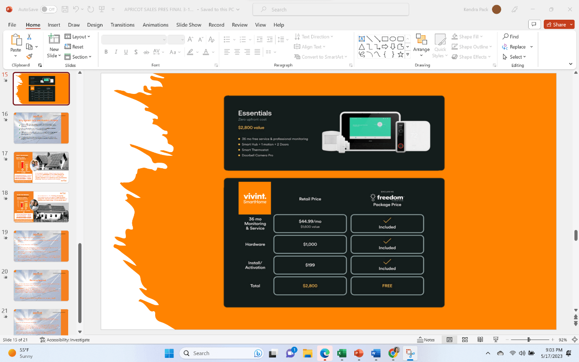Open the Arrange objects tool

421,45
